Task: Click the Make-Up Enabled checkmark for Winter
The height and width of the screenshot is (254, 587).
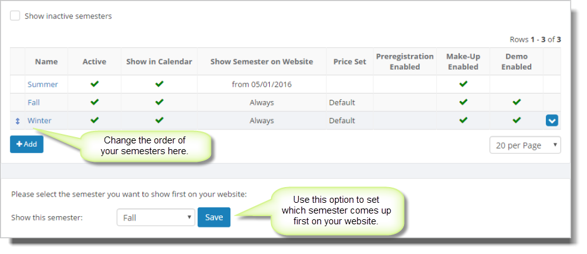Action: coord(463,120)
